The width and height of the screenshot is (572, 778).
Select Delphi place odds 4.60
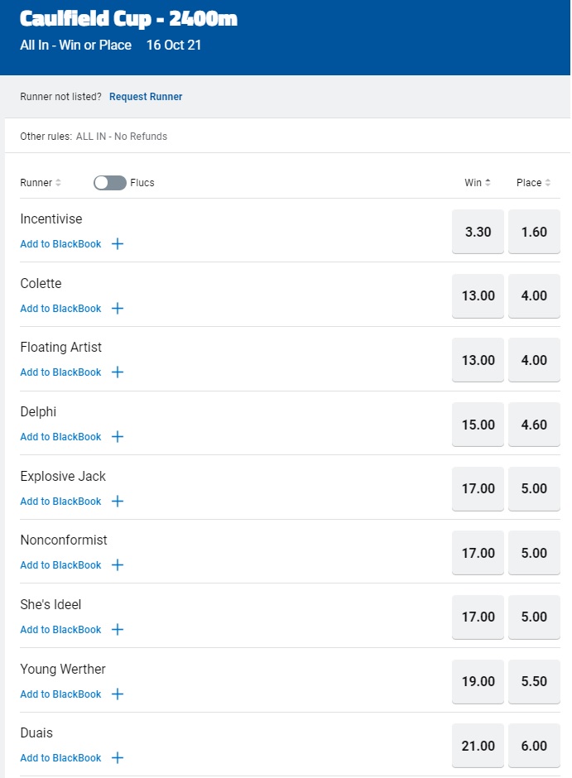pyautogui.click(x=534, y=425)
